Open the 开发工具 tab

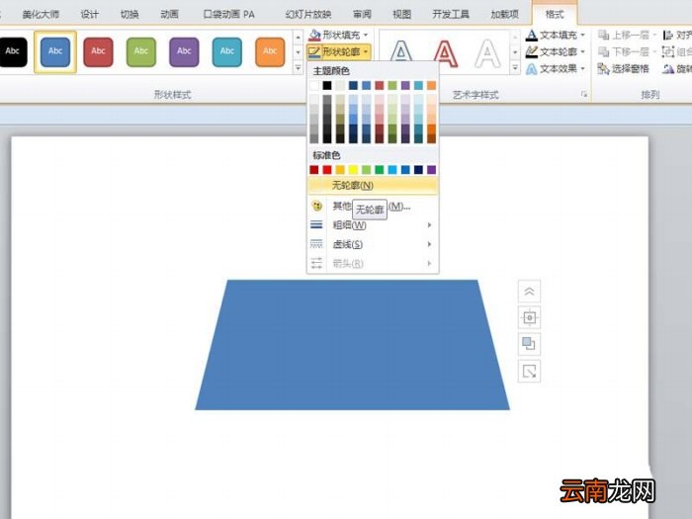click(x=451, y=14)
